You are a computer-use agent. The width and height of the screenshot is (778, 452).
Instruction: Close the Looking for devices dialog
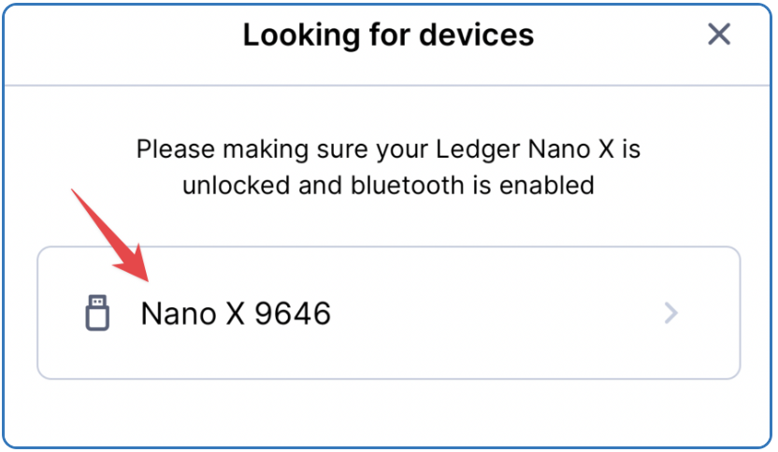(x=718, y=35)
